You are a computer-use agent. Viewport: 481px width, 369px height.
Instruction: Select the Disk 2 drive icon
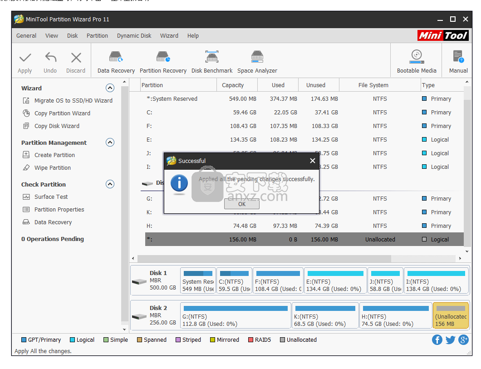pyautogui.click(x=140, y=316)
